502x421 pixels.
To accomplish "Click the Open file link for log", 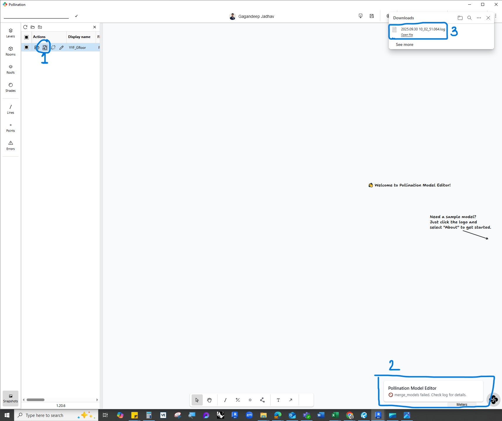I will (x=407, y=35).
